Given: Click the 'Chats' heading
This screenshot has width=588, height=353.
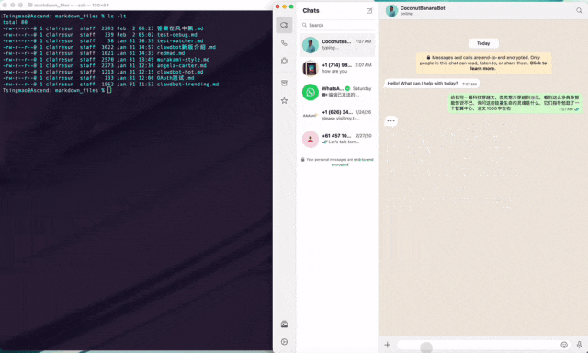Looking at the screenshot, I should pyautogui.click(x=311, y=11).
